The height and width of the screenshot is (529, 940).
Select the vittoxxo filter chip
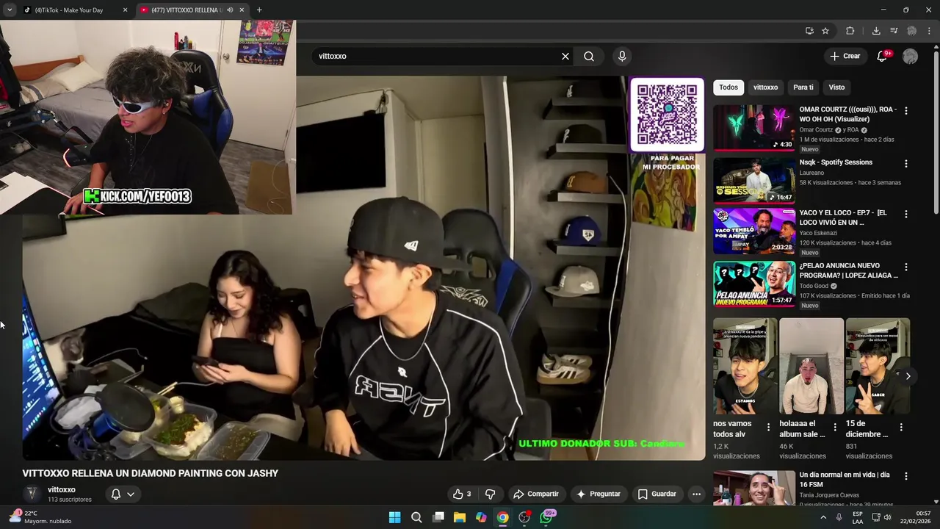point(765,87)
